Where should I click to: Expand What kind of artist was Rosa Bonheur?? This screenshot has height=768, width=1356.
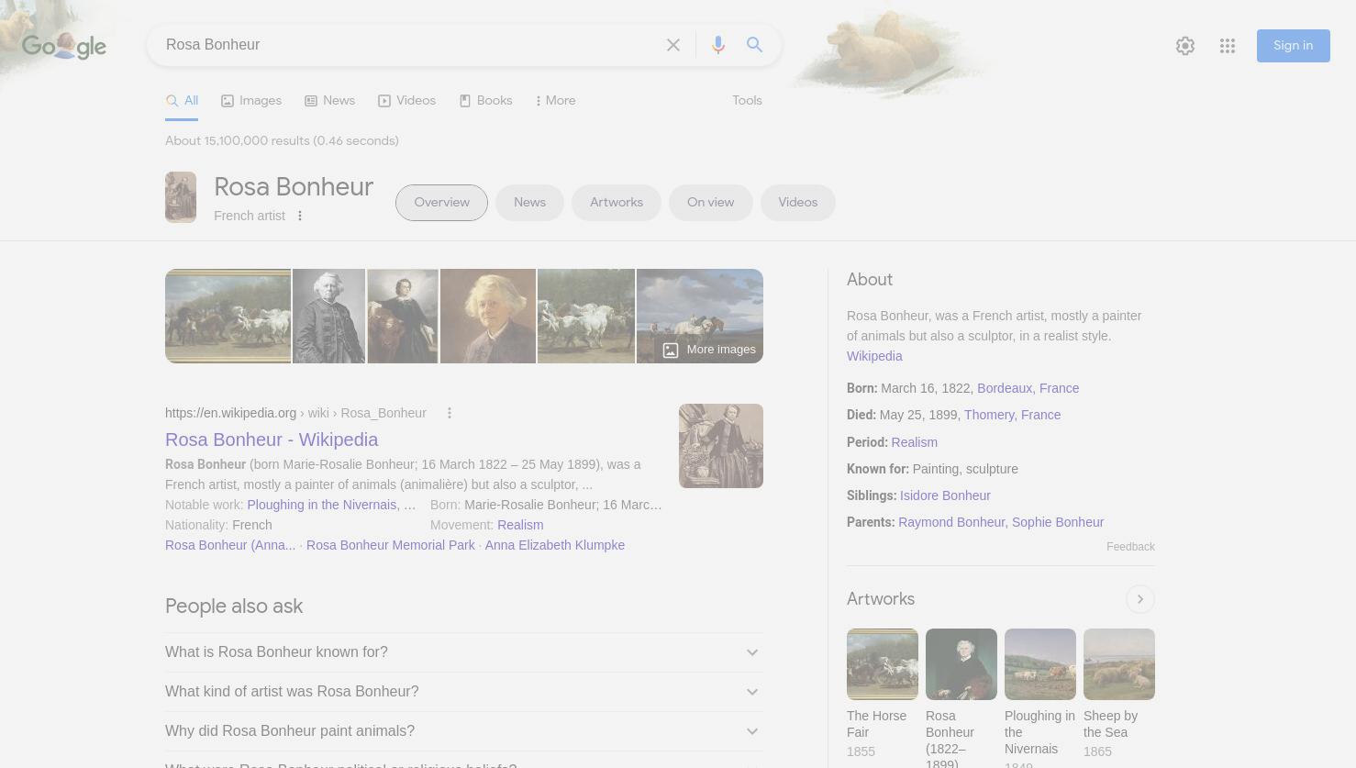(x=464, y=692)
